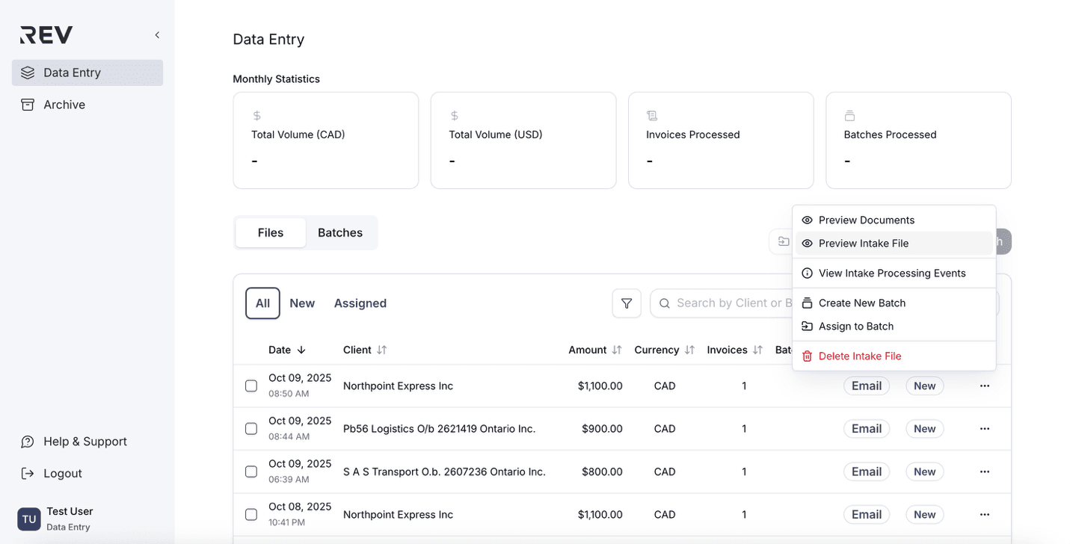This screenshot has width=1070, height=544.
Task: Open the filter funnel icon
Action: pos(627,303)
